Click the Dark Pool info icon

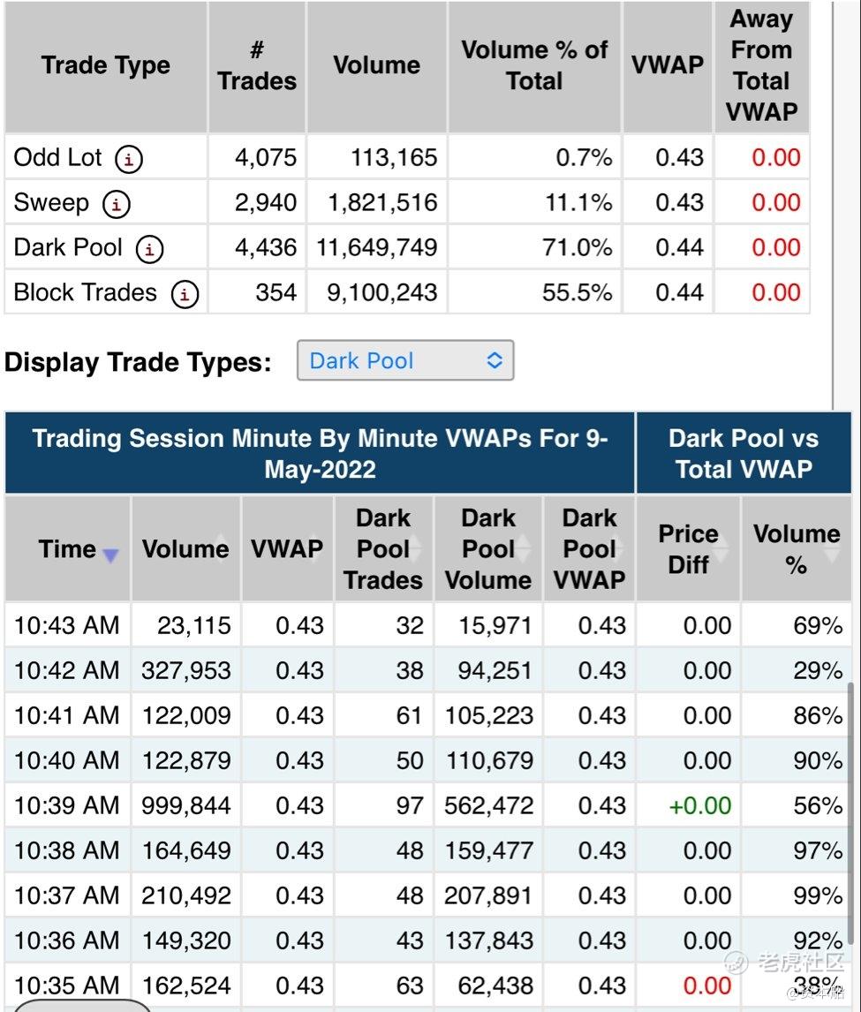[149, 249]
